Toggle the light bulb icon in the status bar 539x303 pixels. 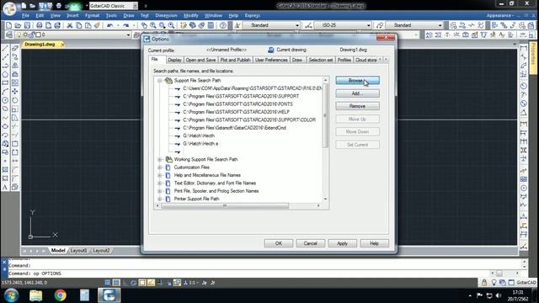[x=494, y=283]
